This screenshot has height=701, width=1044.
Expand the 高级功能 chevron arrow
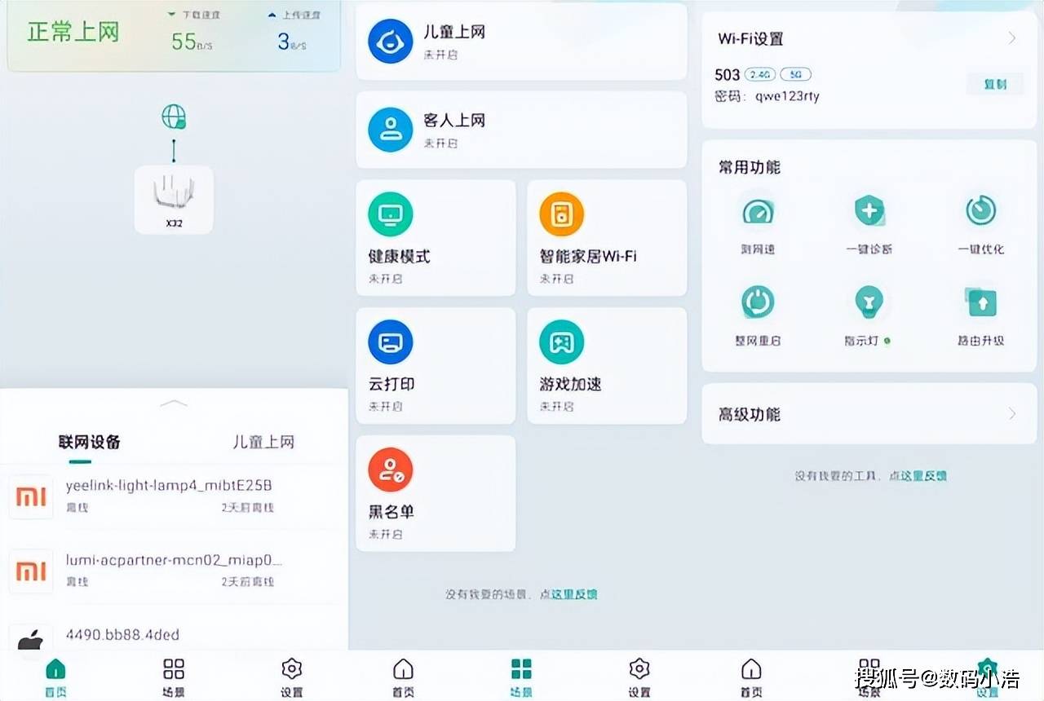coord(1012,414)
